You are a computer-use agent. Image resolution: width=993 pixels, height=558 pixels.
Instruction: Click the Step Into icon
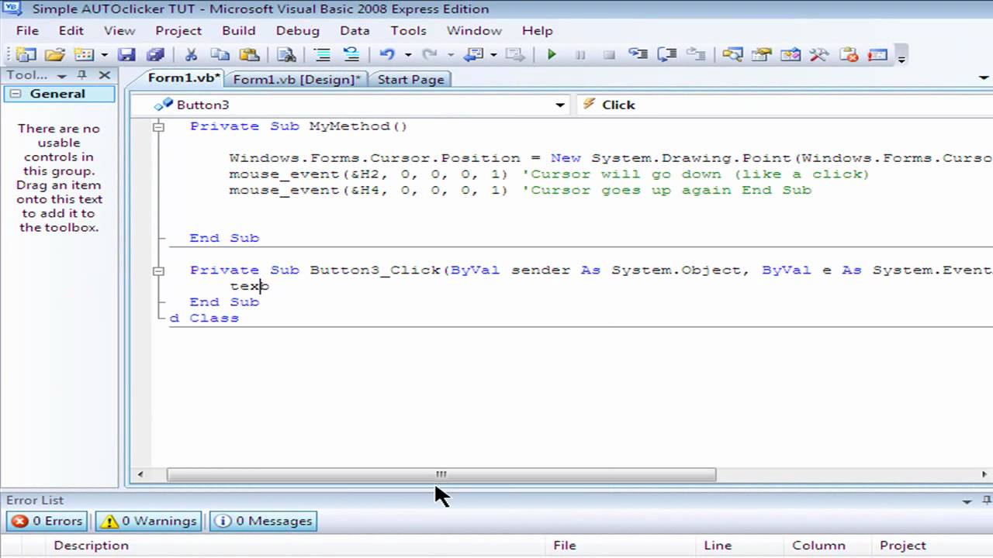(x=638, y=55)
